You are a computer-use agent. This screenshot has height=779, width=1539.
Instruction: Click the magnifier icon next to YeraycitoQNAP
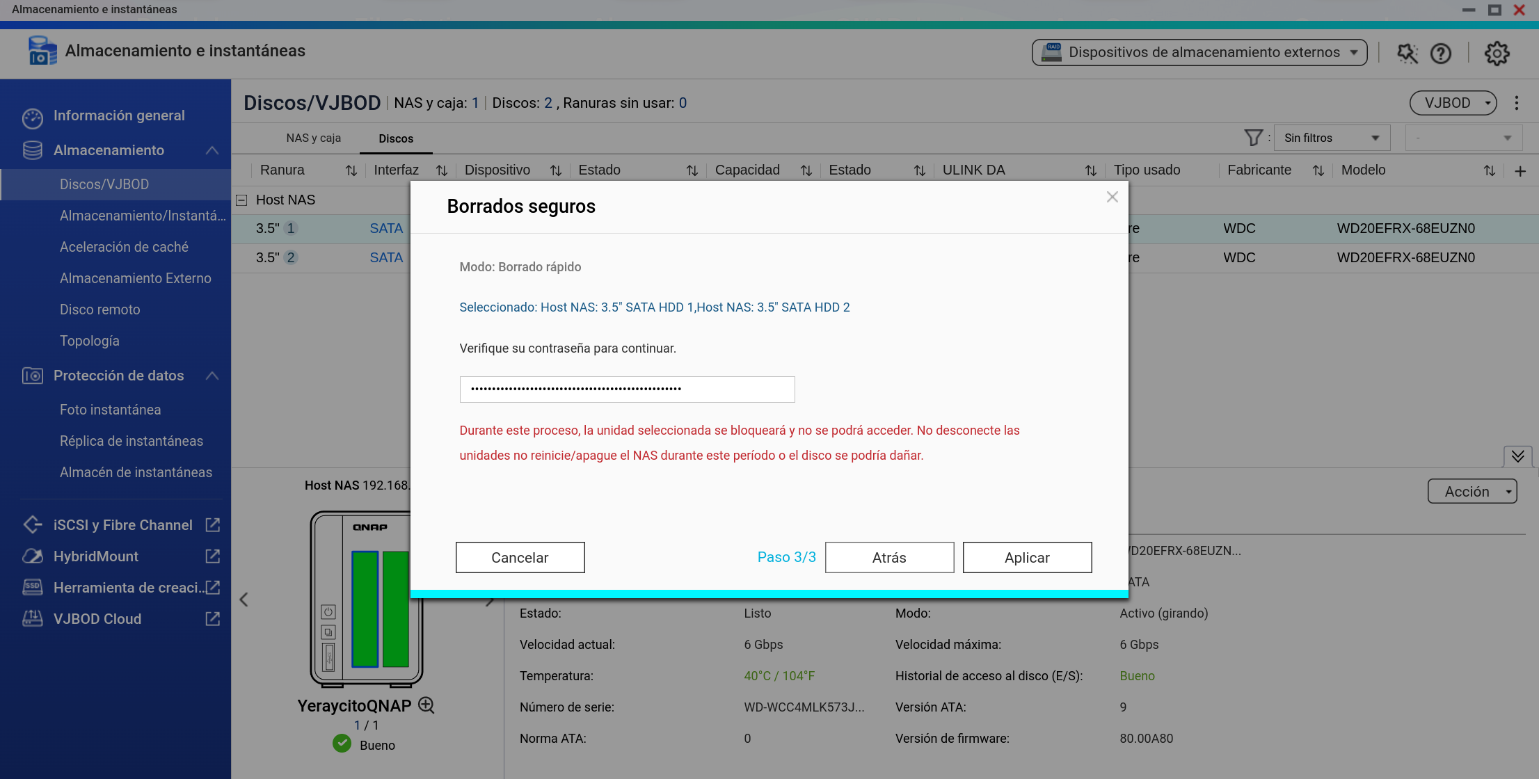pos(426,705)
